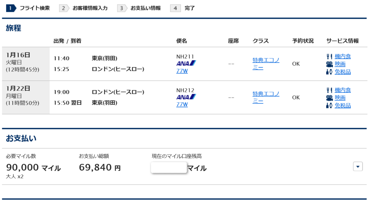371x204 pixels.
Task: Click the duty-free icon for flight NH212
Action: pyautogui.click(x=329, y=105)
